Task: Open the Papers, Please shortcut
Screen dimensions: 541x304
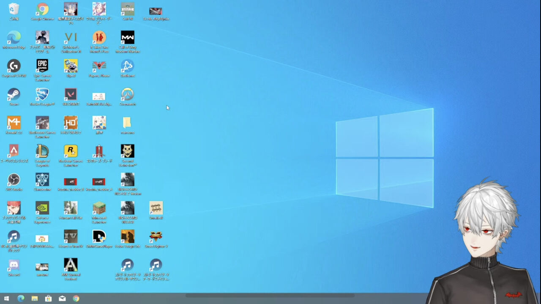Action: coord(99,66)
